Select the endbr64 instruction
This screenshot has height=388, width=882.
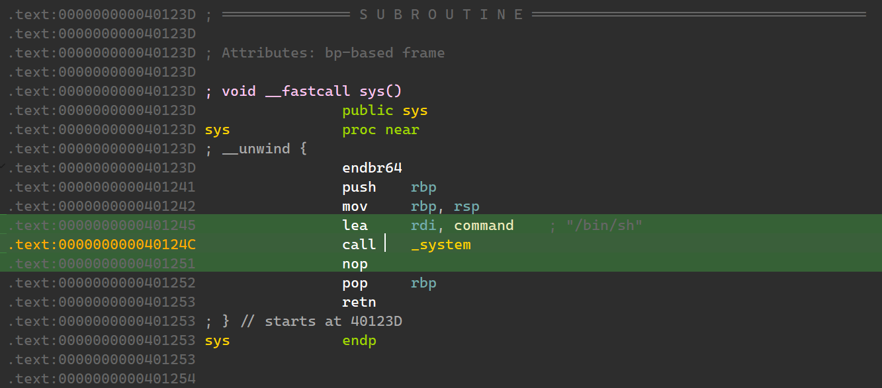coord(372,168)
